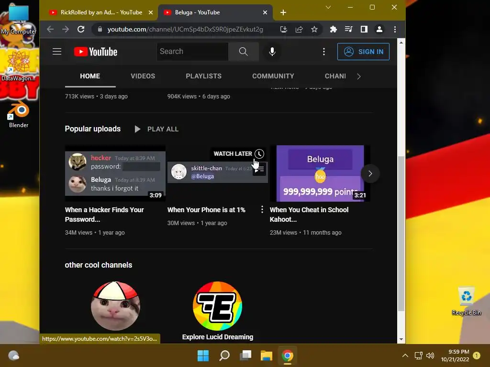This screenshot has height=367, width=490.
Task: Close the RickRolled by an Ad tab
Action: (x=151, y=12)
